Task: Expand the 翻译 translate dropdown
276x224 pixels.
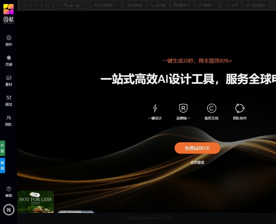Action: [182, 5]
